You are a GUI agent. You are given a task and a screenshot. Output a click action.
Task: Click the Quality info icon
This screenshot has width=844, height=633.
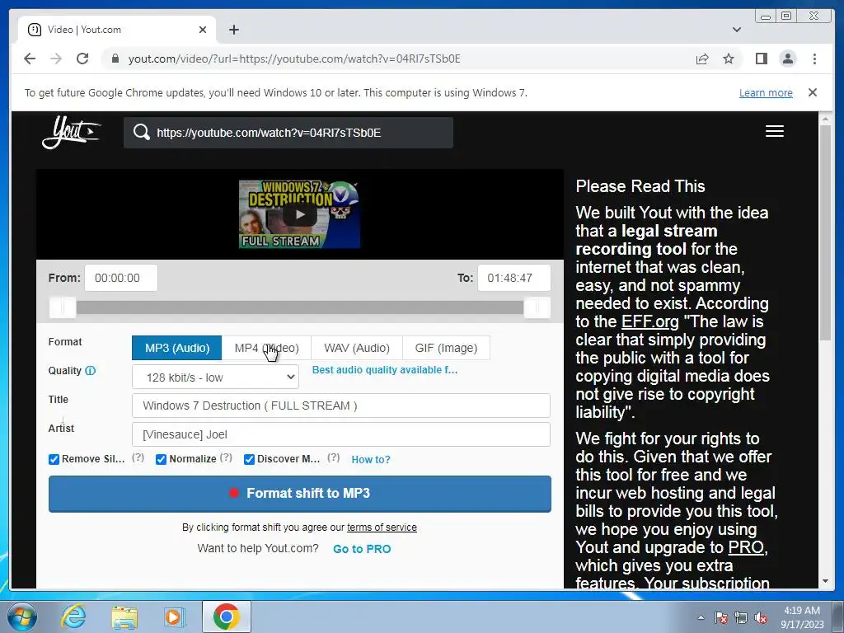91,371
